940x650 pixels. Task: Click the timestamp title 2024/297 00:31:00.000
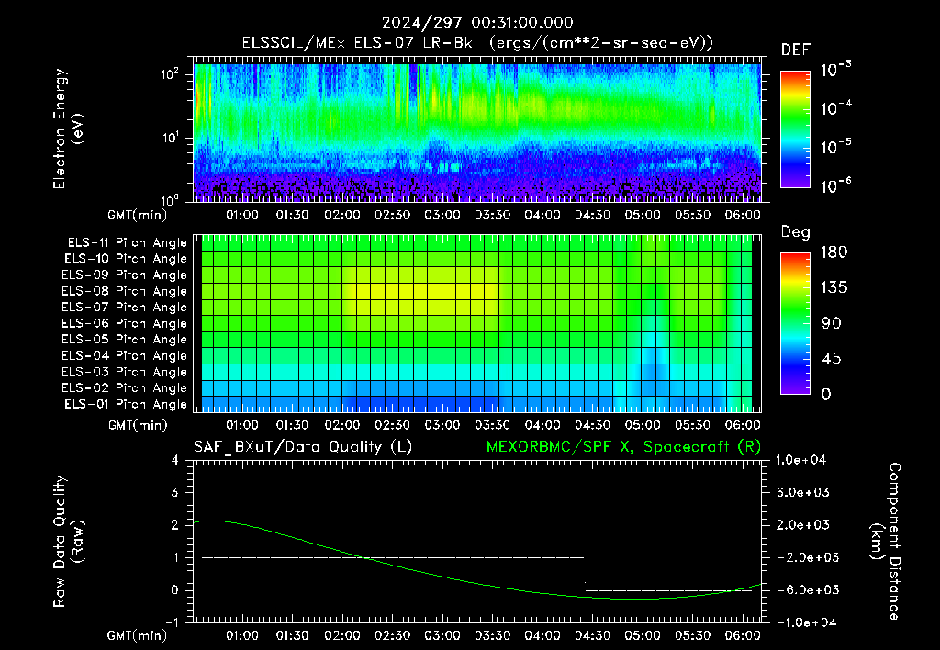tap(477, 23)
